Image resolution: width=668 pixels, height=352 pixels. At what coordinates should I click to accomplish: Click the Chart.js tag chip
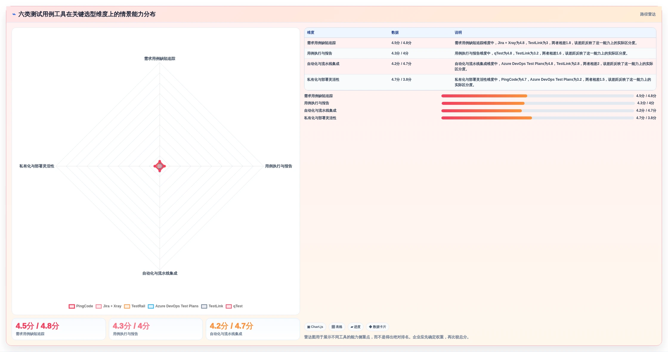(315, 327)
